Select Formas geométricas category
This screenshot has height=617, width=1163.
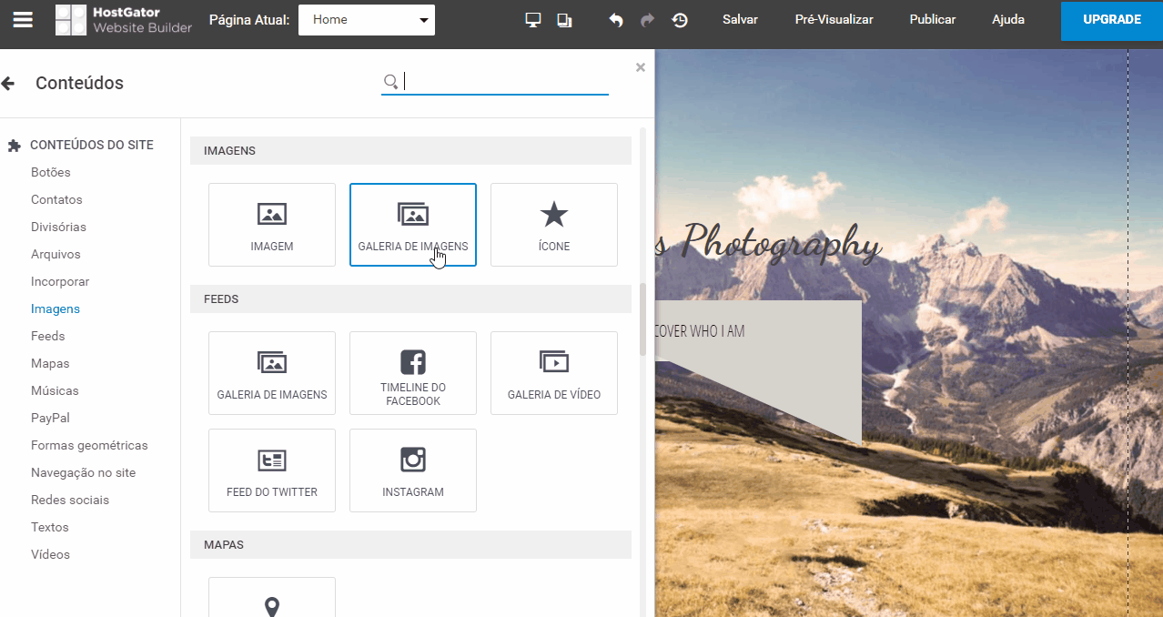click(x=89, y=445)
